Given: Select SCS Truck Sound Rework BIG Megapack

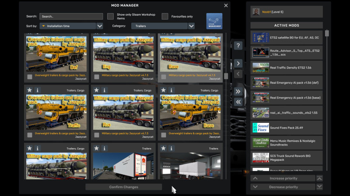Looking at the screenshot, I should pos(287,158).
